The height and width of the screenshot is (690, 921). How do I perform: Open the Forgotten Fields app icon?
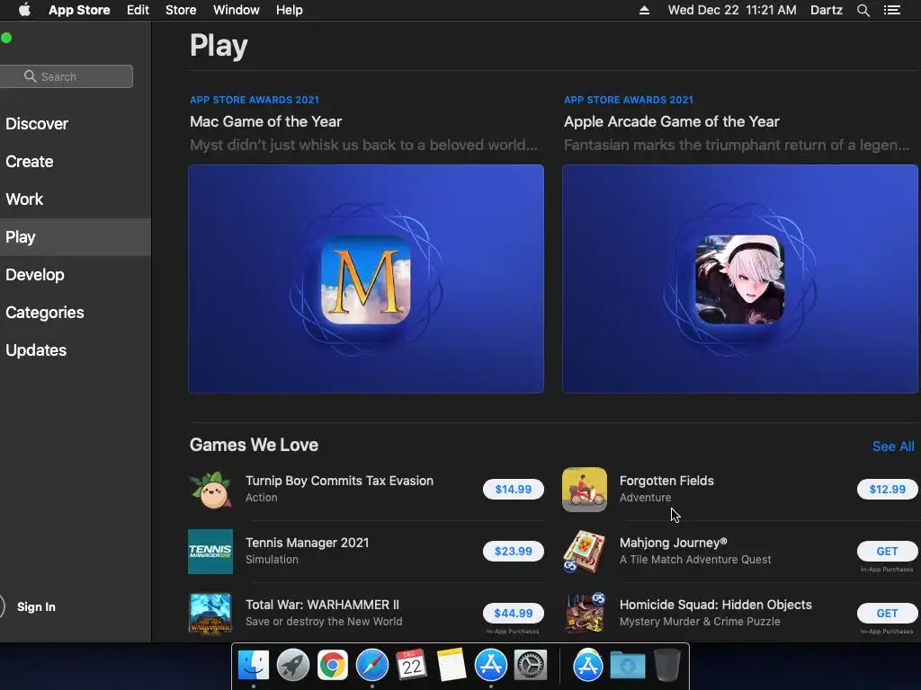click(585, 490)
